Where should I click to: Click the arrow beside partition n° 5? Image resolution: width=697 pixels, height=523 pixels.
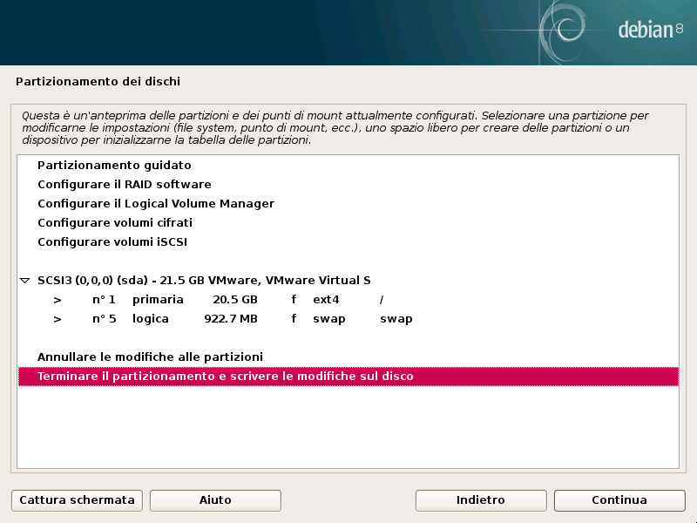(x=58, y=319)
